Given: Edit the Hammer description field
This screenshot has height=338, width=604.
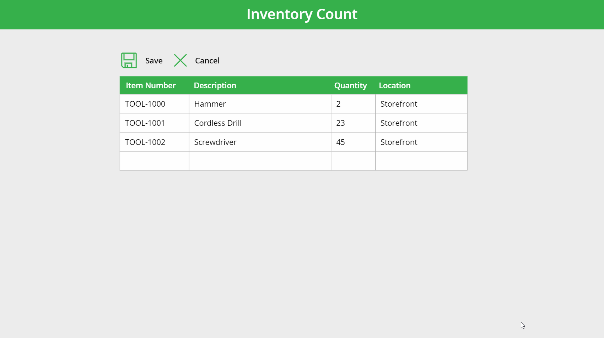Looking at the screenshot, I should point(260,104).
